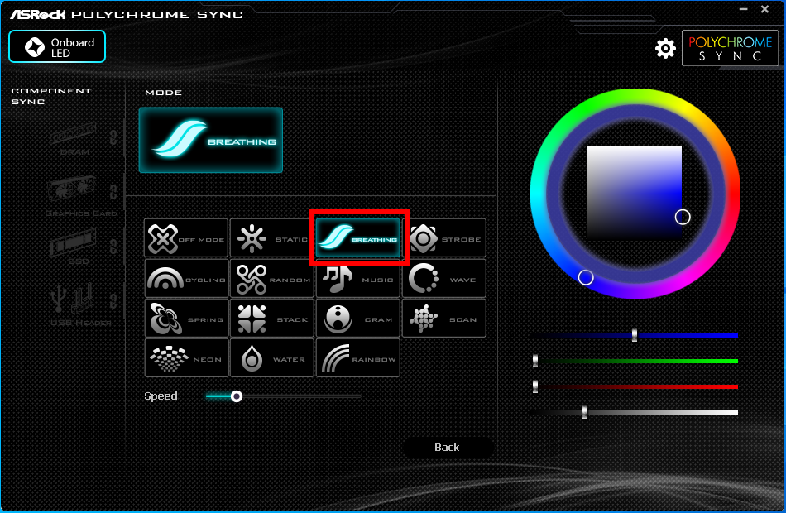This screenshot has height=513, width=786.
Task: Choose the Static lighting mode
Action: [x=271, y=238]
